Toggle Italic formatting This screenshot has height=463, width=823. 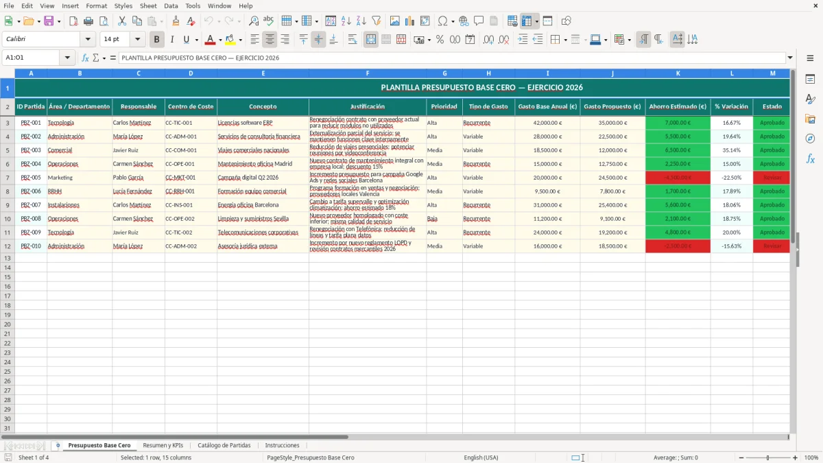tap(171, 40)
